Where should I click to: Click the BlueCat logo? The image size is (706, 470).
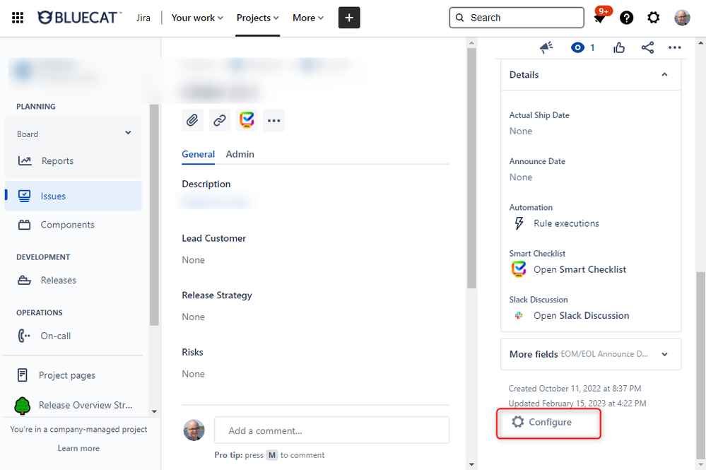click(x=80, y=18)
